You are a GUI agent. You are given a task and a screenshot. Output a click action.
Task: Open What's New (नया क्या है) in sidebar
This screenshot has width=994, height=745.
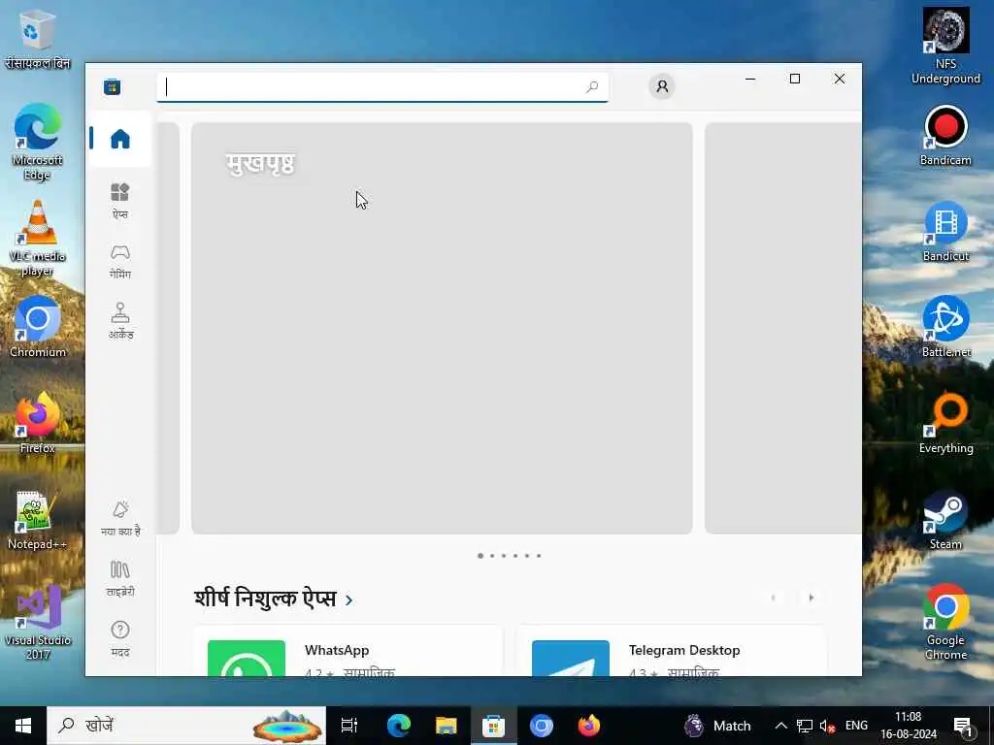coord(119,518)
